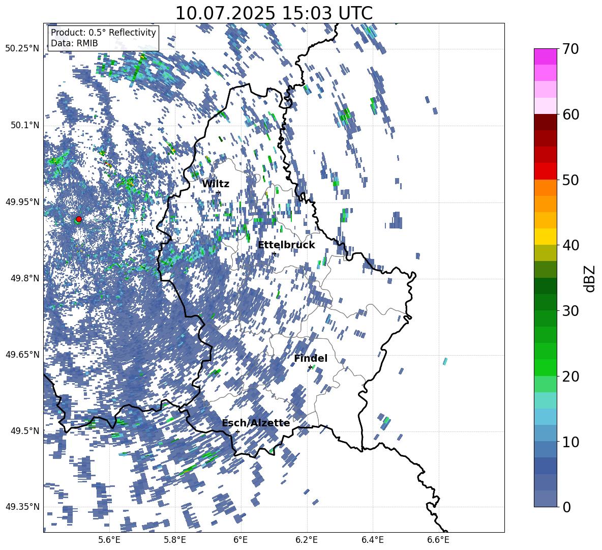The image size is (602, 550).
Task: Click the red radar site marker
Action: pos(79,219)
